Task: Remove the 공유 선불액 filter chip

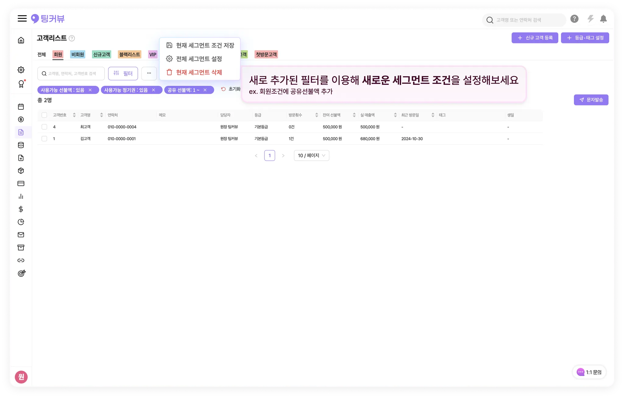Action: (x=205, y=90)
